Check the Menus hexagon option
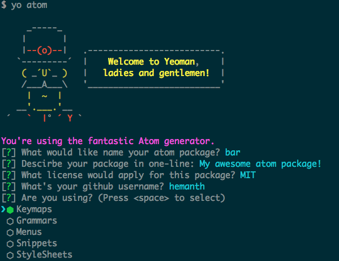The width and height of the screenshot is (339, 261). coord(10,233)
